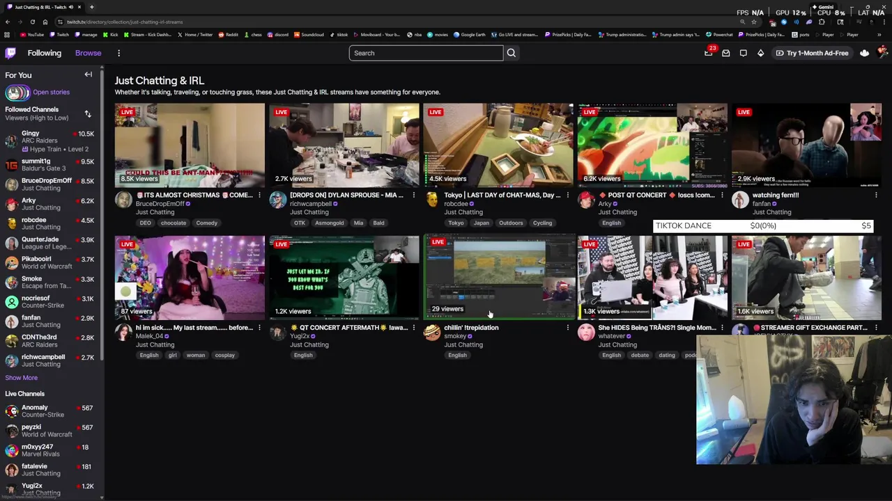Screen dimensions: 892x501
Task: Click browser back arrow
Action: tap(7, 22)
